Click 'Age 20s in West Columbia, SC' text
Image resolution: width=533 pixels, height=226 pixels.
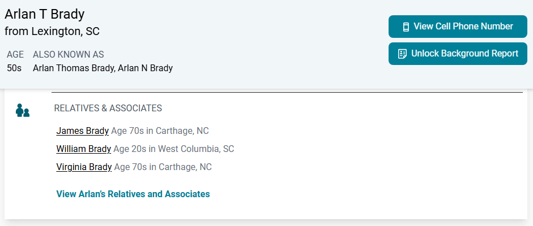tap(174, 149)
